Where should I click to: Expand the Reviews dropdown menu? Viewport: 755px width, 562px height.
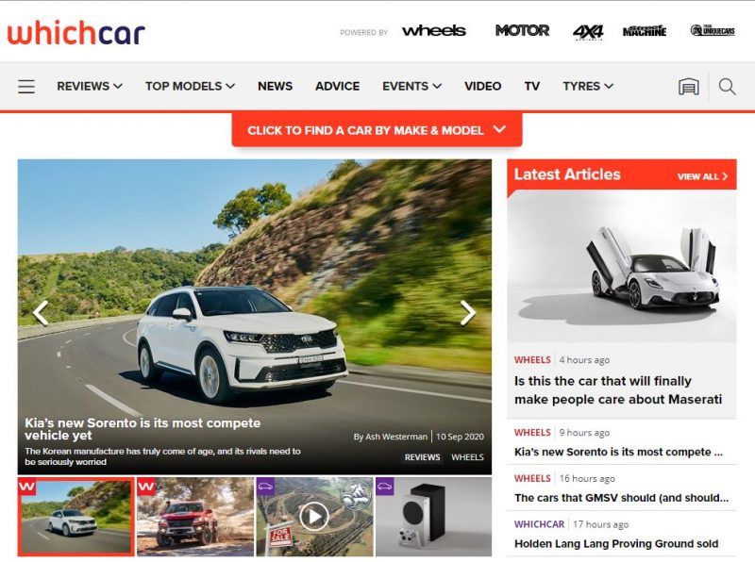[90, 86]
